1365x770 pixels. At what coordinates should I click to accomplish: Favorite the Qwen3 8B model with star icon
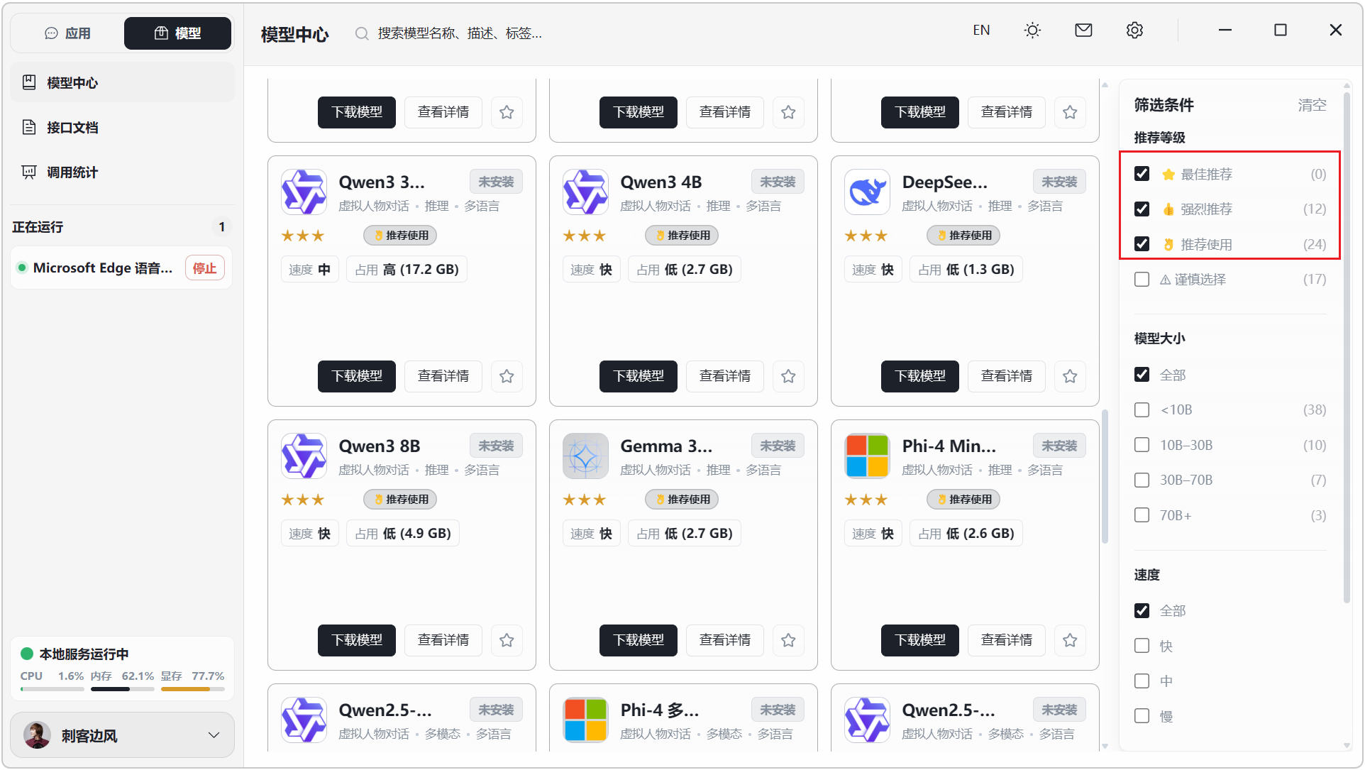pyautogui.click(x=507, y=640)
